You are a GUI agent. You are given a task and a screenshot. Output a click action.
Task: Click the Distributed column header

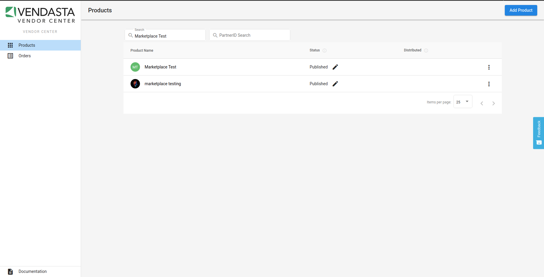click(x=413, y=50)
